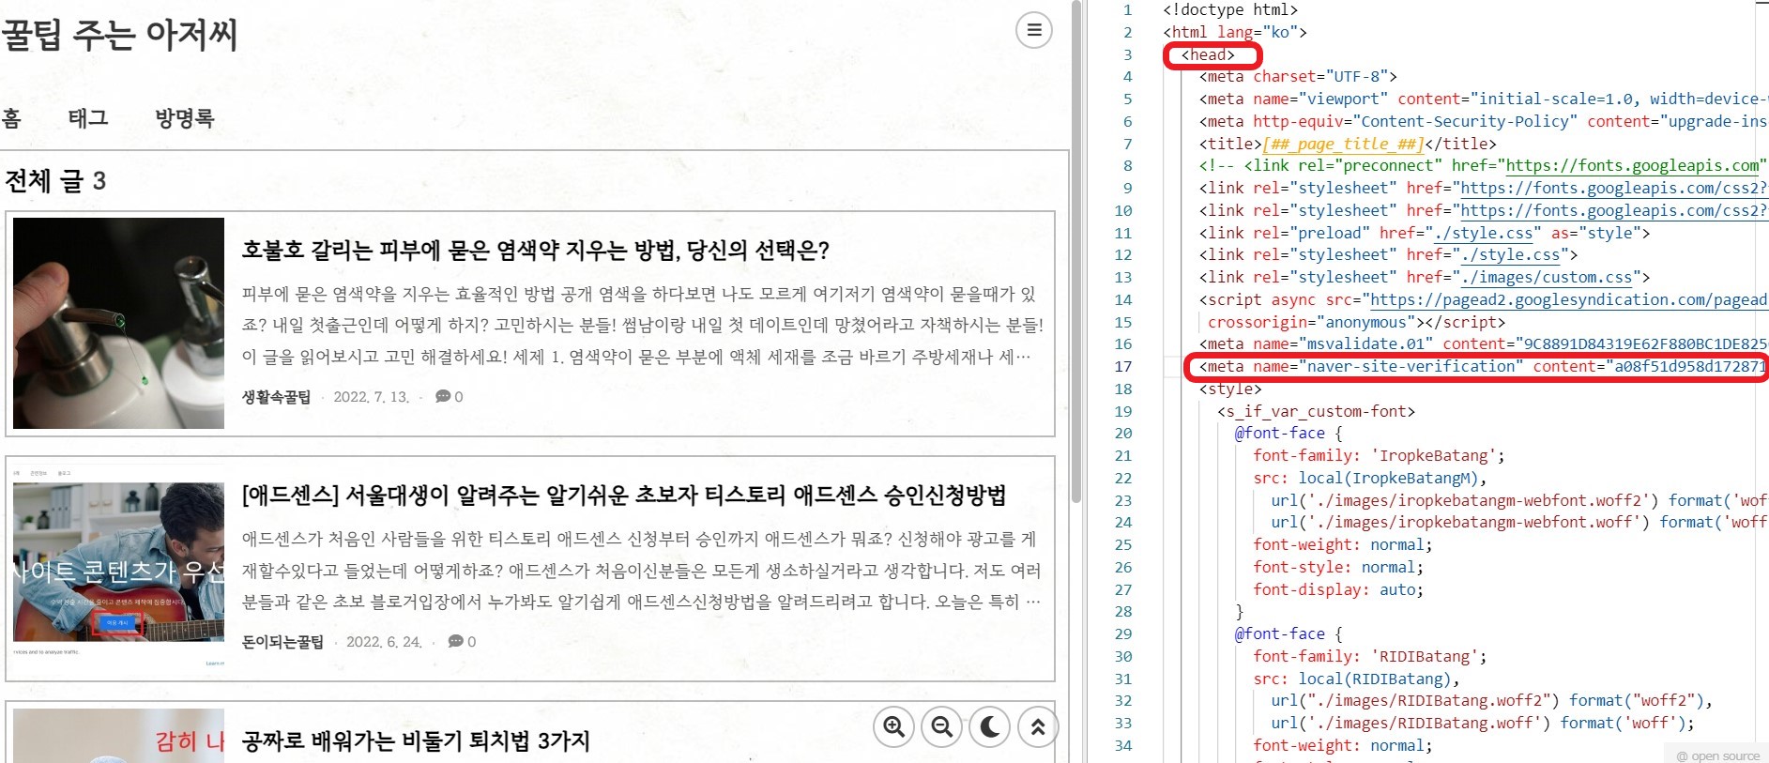This screenshot has width=1769, height=763.
Task: Click the 전체 글 3 heading
Action: coord(55,180)
